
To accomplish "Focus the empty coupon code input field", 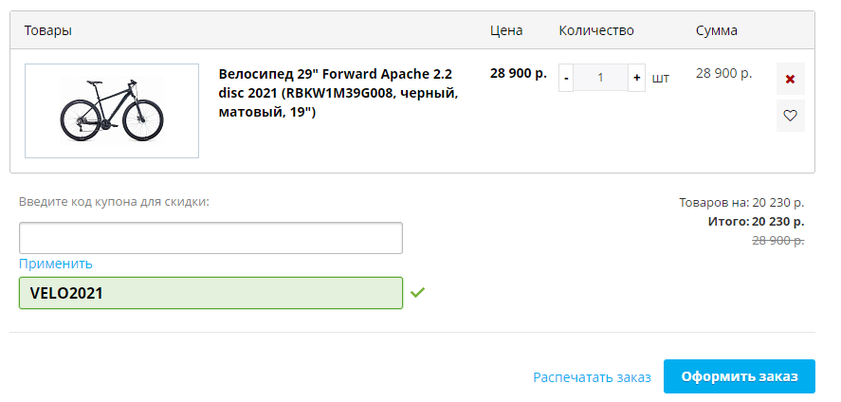I will (x=210, y=238).
